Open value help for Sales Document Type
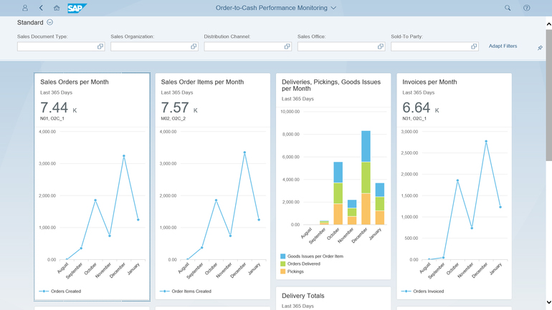Viewport: 552px width, 310px height. [x=100, y=47]
